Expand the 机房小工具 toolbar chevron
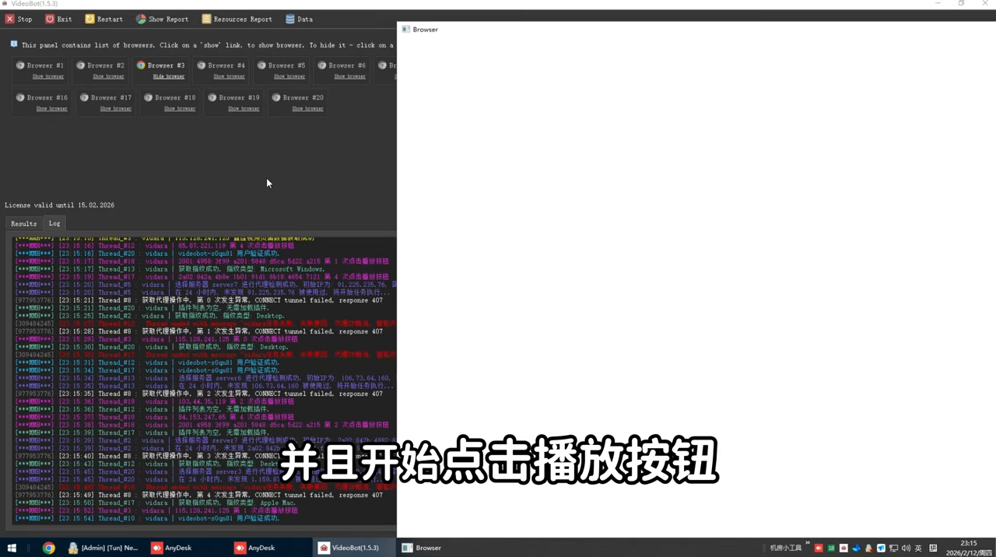 pyautogui.click(x=808, y=544)
